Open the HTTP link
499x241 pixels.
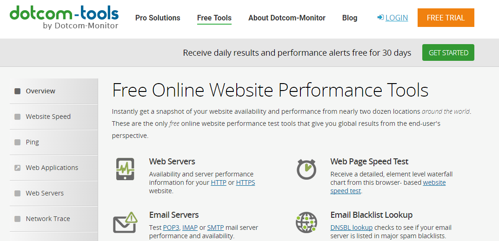coord(219,183)
